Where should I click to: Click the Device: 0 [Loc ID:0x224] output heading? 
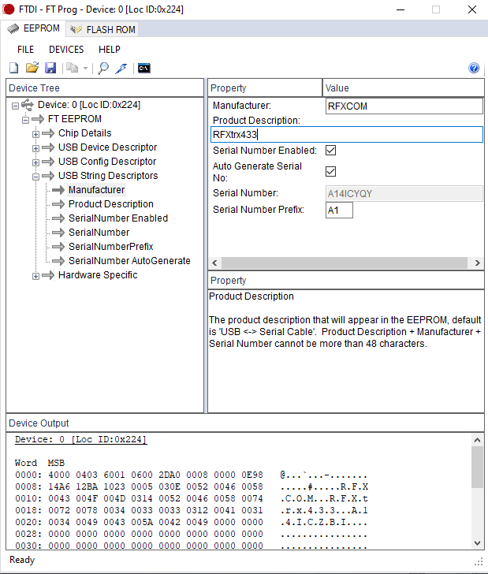(x=80, y=439)
